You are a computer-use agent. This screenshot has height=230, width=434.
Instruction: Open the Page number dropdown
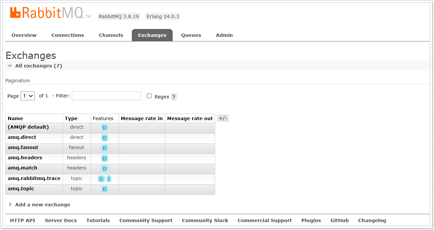(28, 96)
